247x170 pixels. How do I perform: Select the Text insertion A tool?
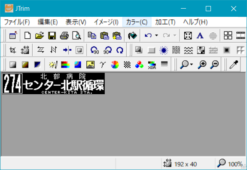(200, 35)
